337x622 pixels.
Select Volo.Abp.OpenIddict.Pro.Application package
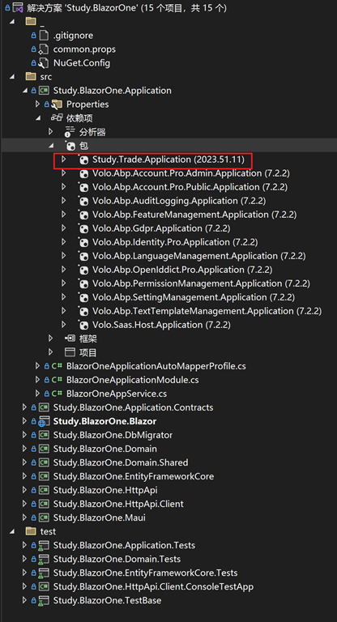point(182,270)
